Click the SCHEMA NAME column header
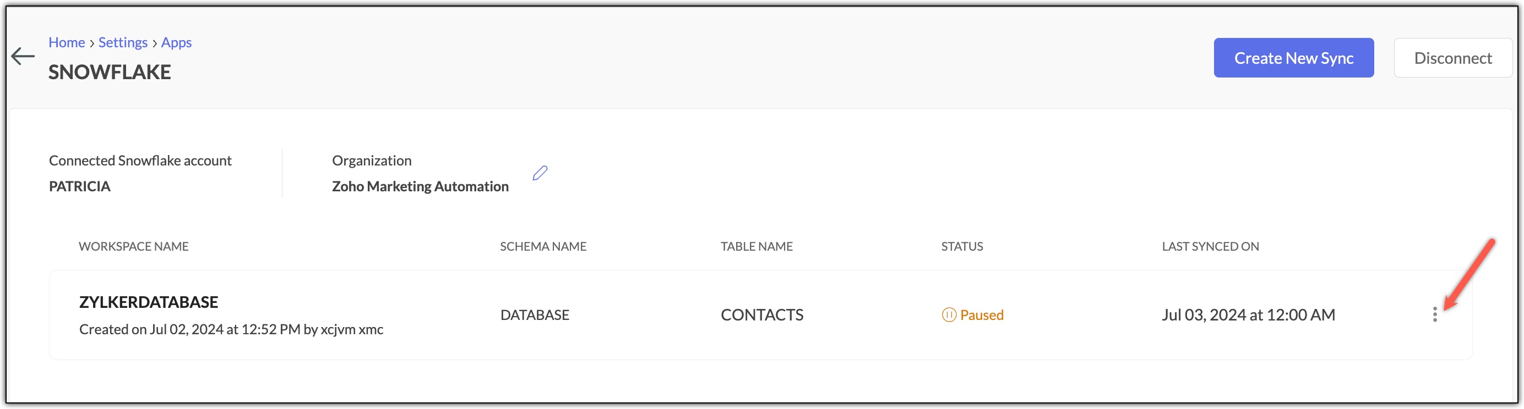This screenshot has width=1524, height=409. (543, 246)
